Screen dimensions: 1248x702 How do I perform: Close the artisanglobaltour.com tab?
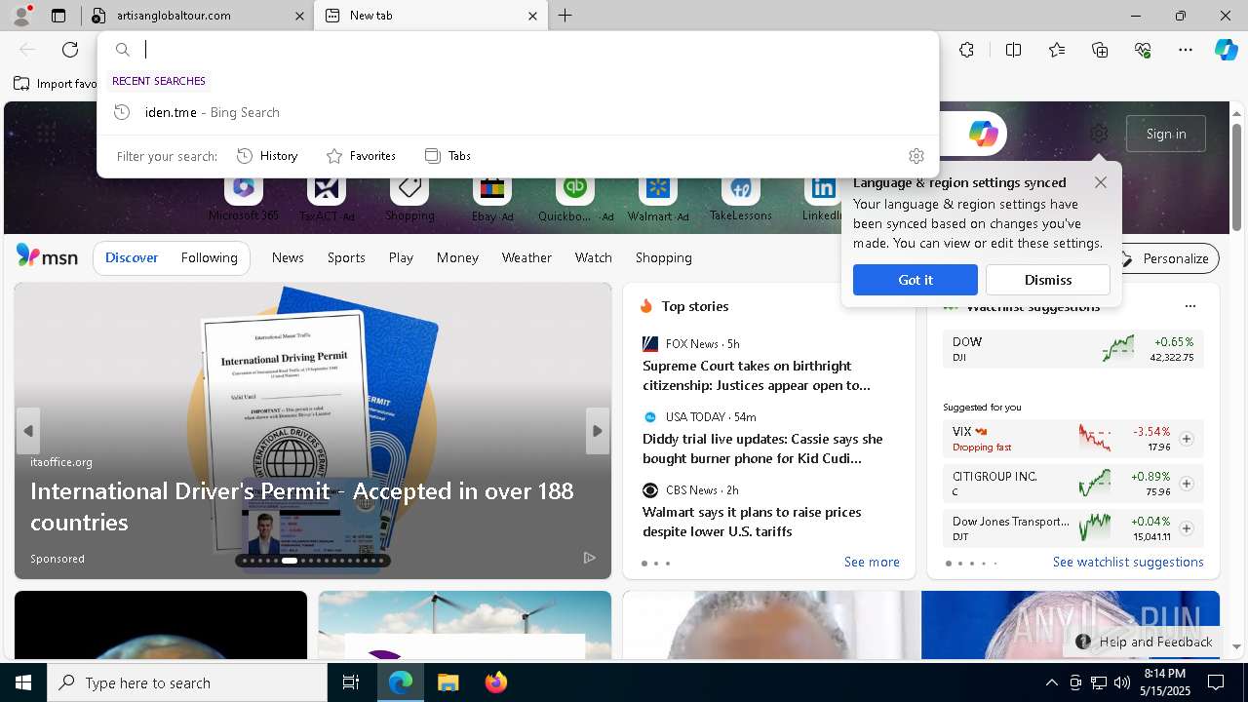[299, 16]
